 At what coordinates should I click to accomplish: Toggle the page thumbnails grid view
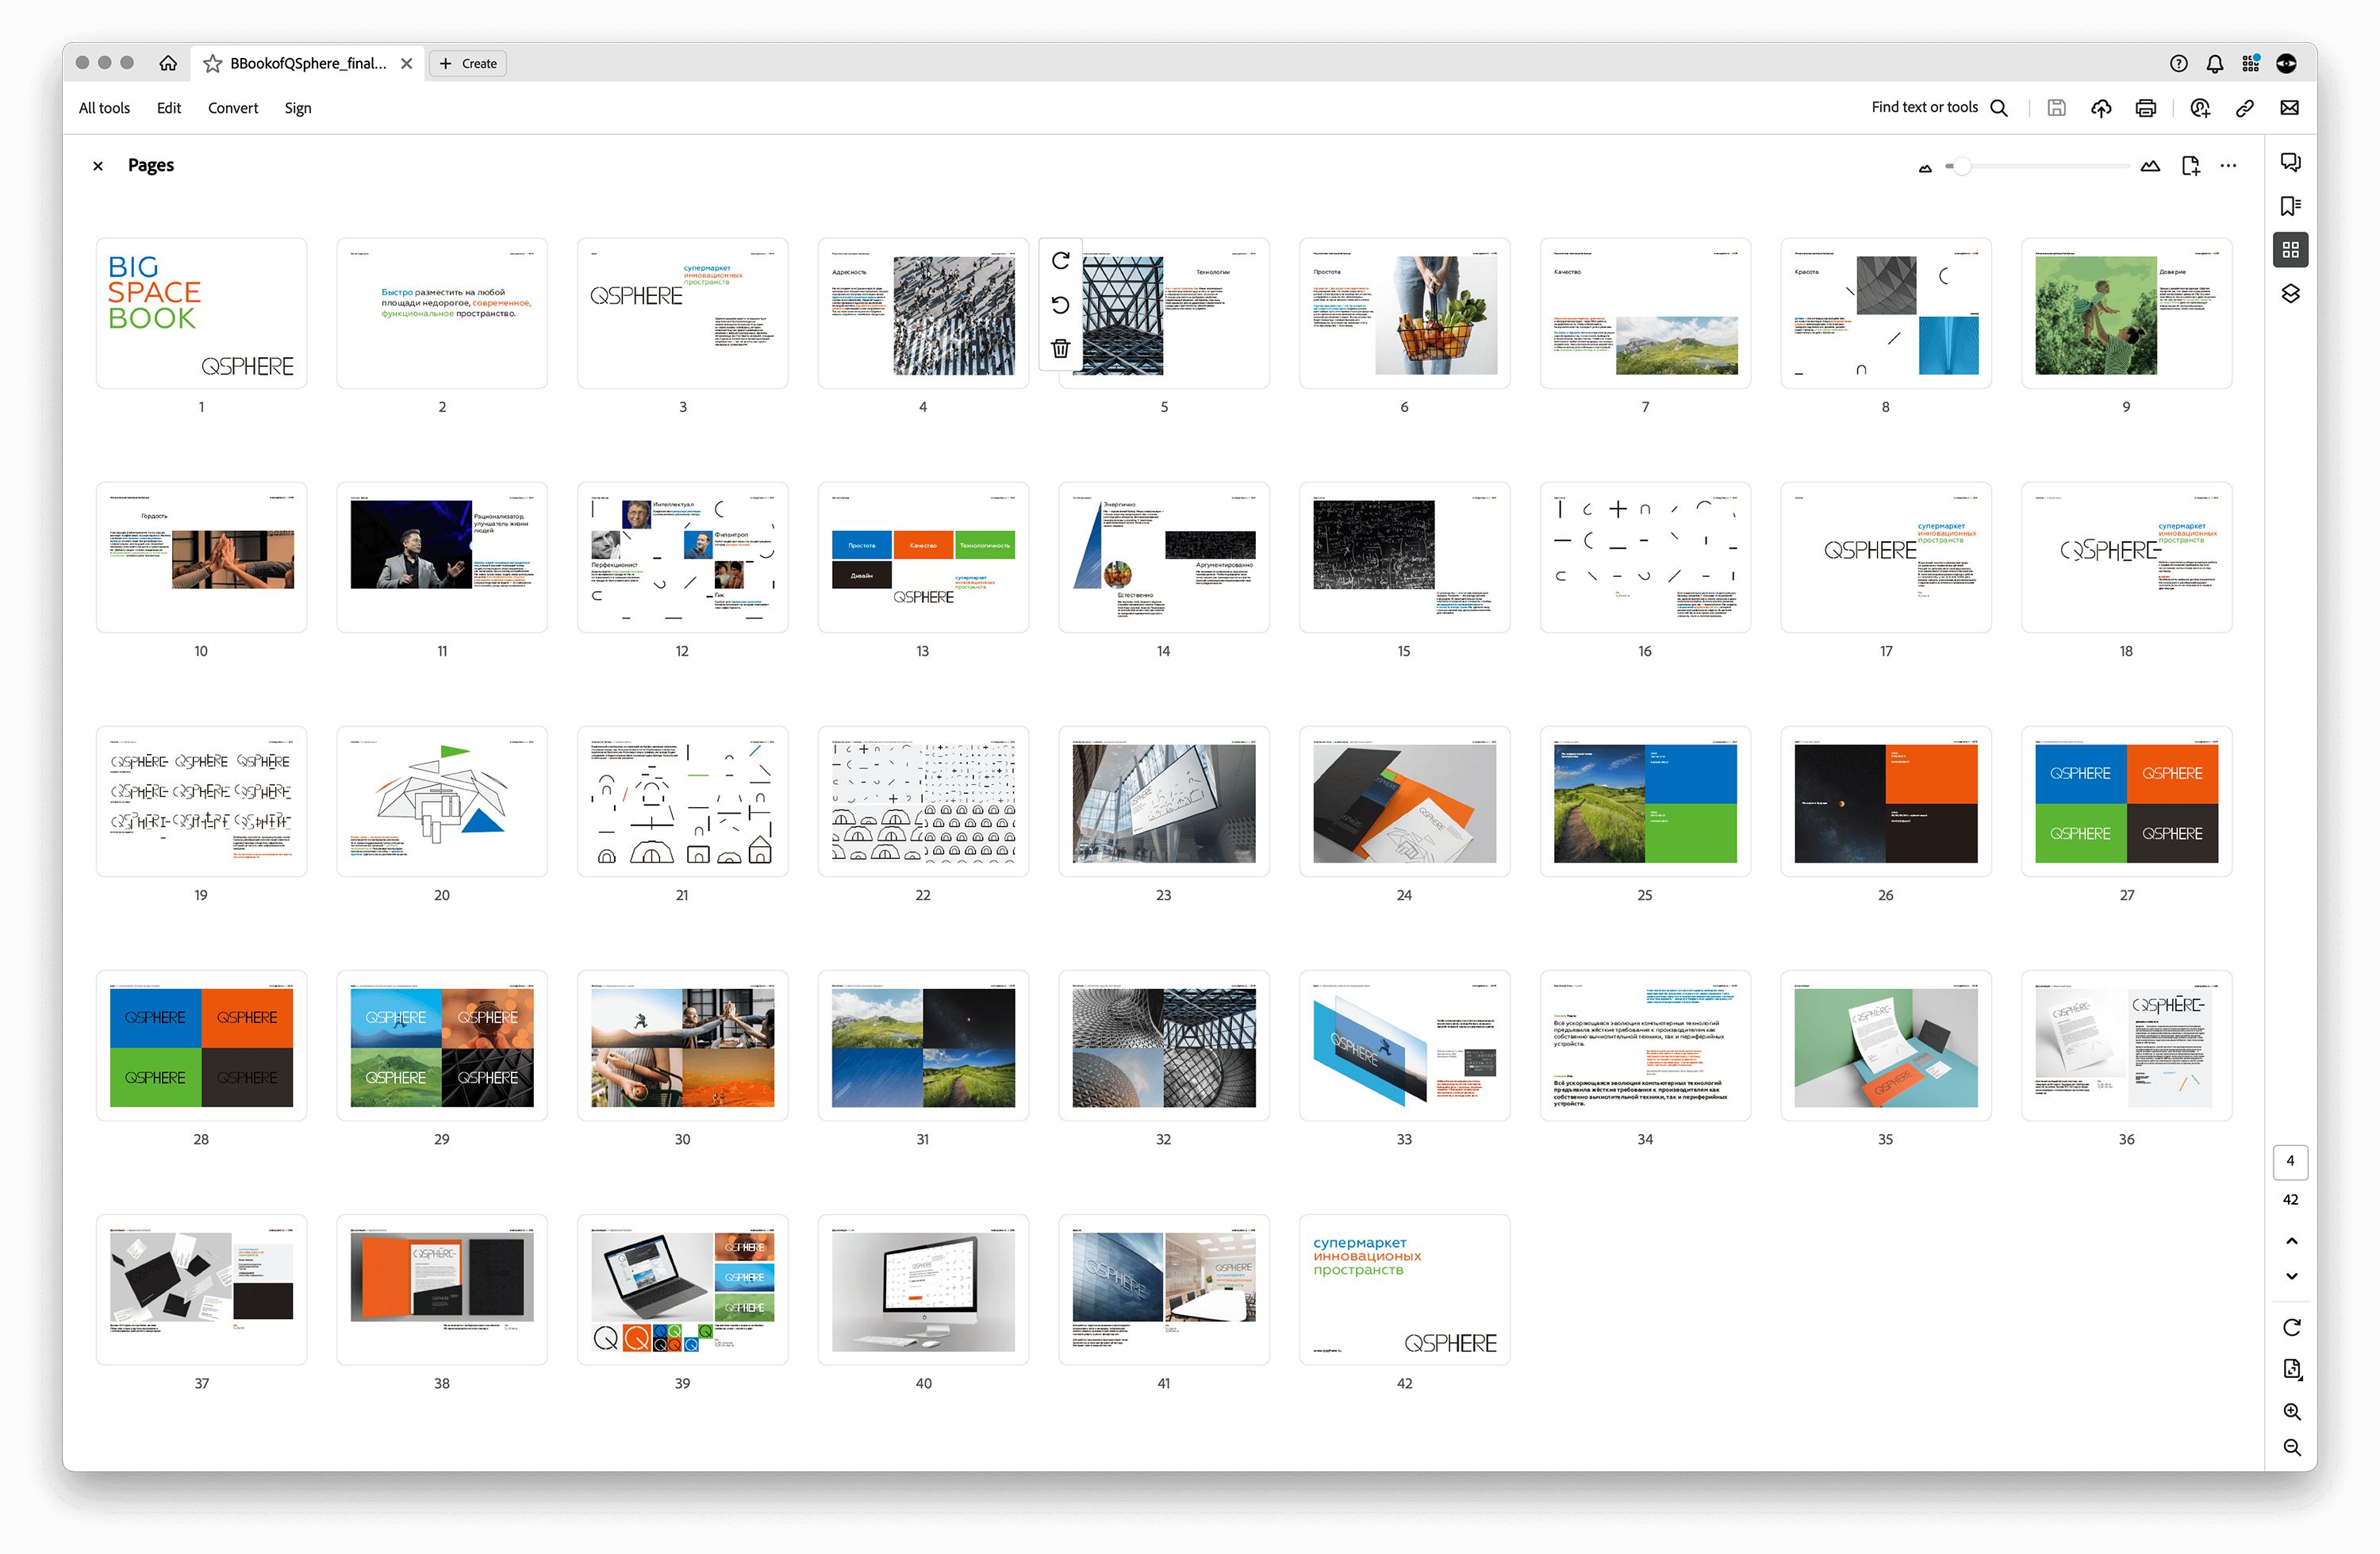point(2290,250)
